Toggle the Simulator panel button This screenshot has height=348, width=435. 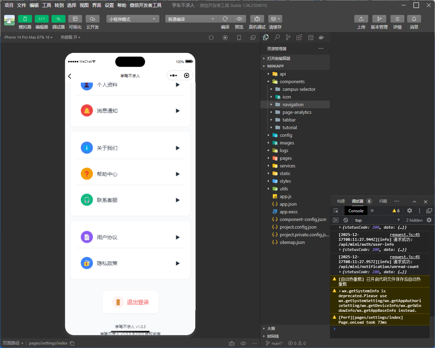tap(25, 19)
